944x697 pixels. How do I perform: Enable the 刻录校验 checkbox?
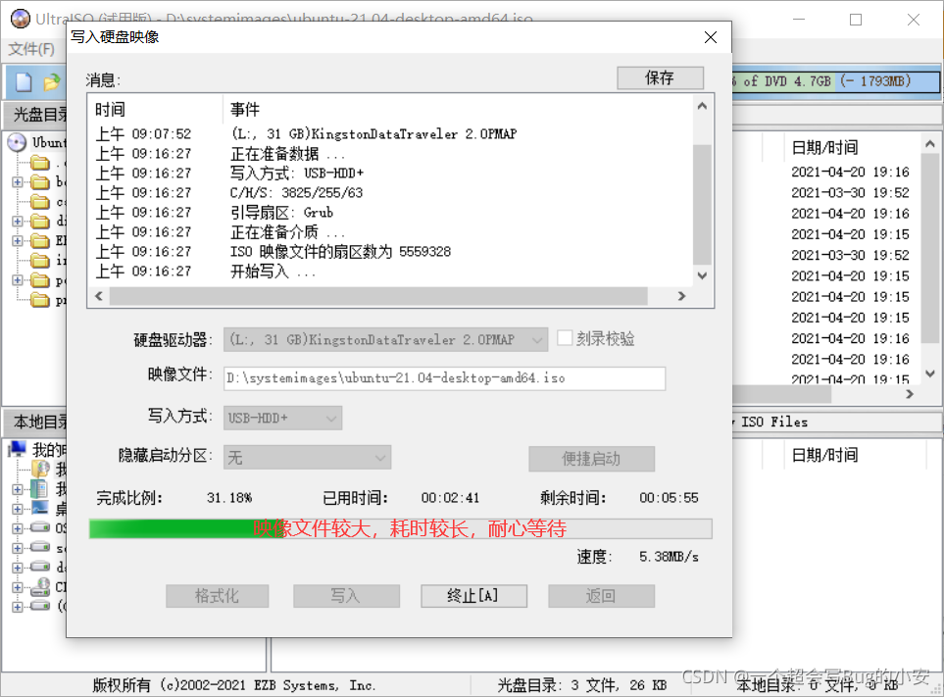click(x=564, y=338)
